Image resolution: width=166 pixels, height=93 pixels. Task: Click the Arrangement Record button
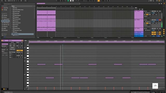click(x=73, y=1)
